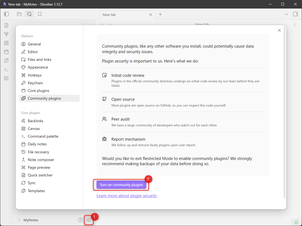
Task: Open Templates plugin settings
Action: 49,191
